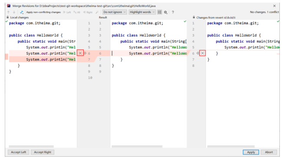Toggle scroll synchronization icon in toolbar
Viewport: 282px width, 158px height.
pos(160,12)
